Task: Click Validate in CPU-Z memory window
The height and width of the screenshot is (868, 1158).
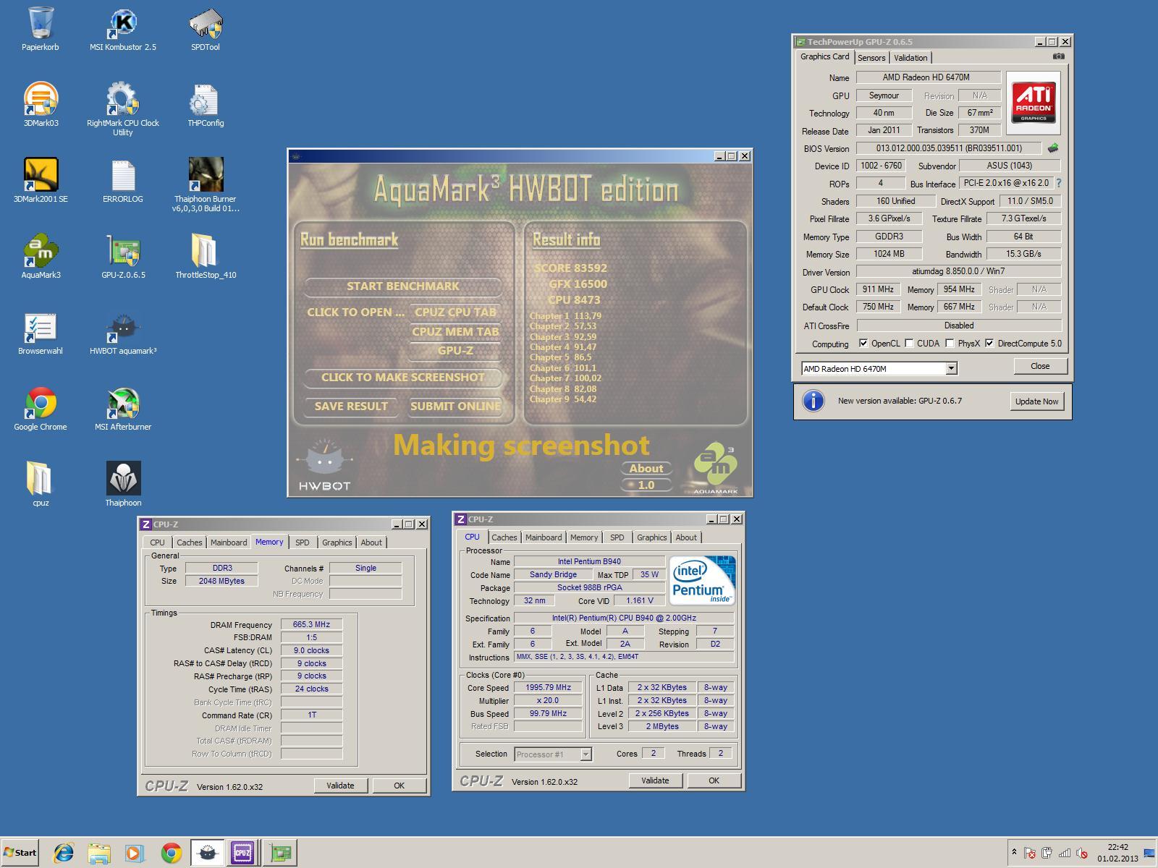Action: [x=340, y=786]
